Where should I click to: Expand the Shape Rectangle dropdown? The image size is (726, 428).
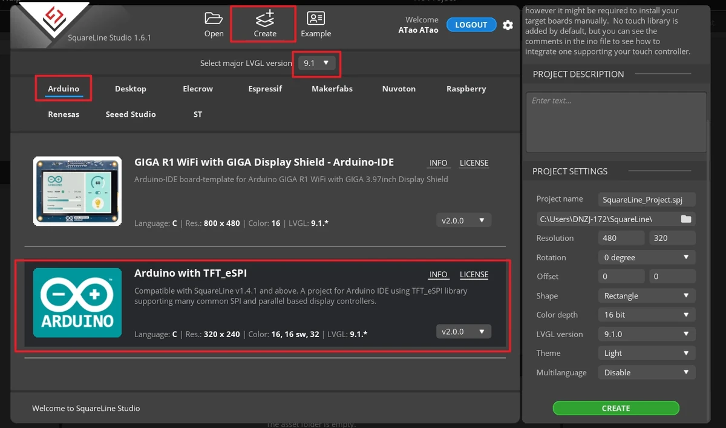[x=646, y=295]
